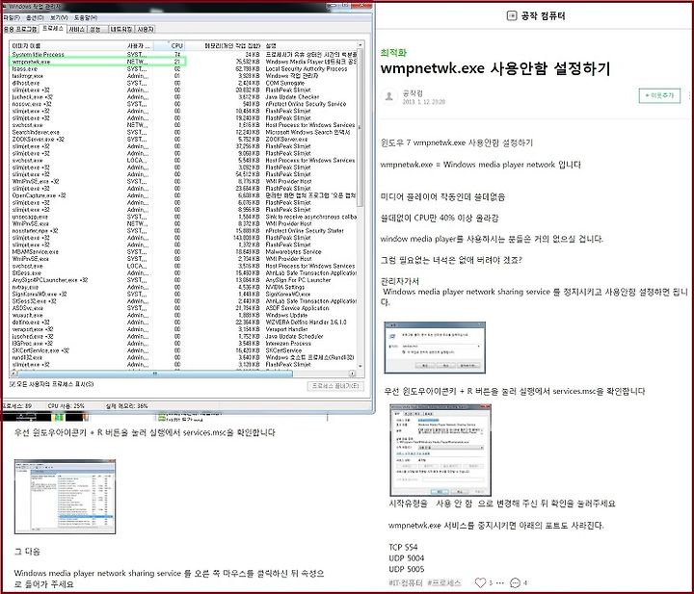
Task: Click the +이웃추가 button
Action: coord(659,95)
